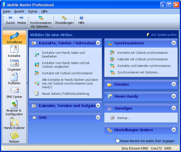Click the Einstellungen ändern gears icon
The height and width of the screenshot is (152, 181).
(x=109, y=130)
